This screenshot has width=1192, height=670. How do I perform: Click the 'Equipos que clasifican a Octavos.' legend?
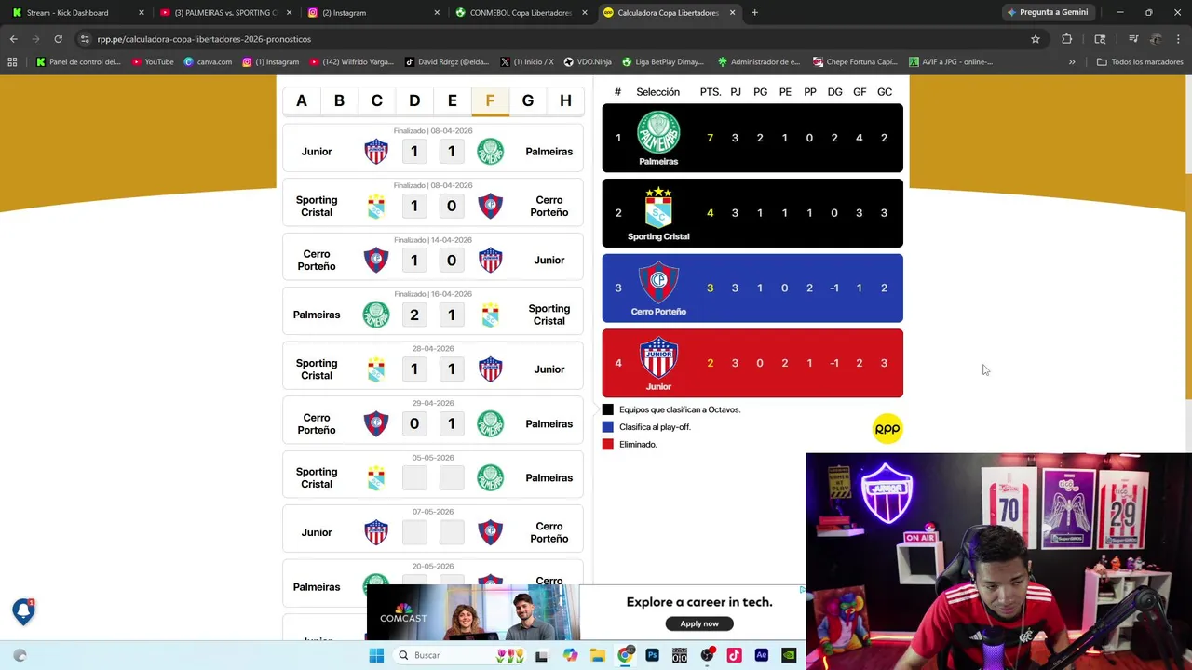point(680,409)
